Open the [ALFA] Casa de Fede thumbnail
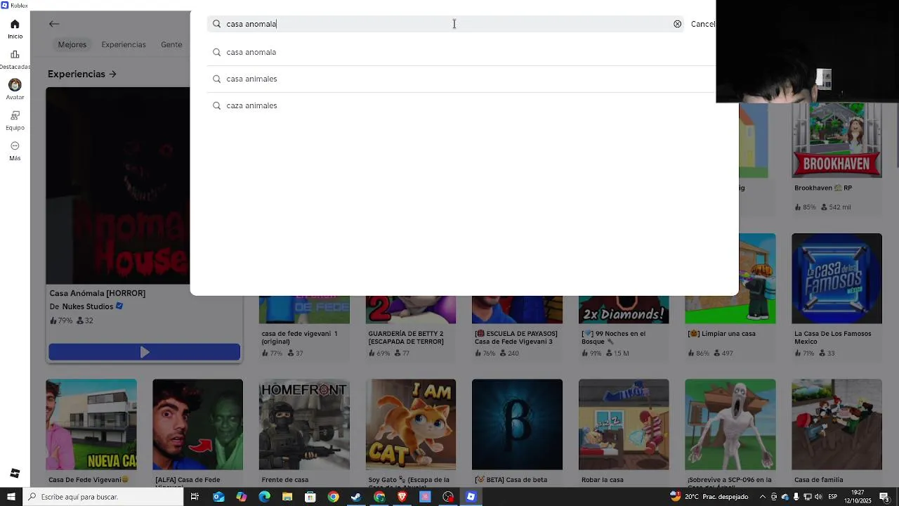Image resolution: width=899 pixels, height=506 pixels. [x=197, y=424]
